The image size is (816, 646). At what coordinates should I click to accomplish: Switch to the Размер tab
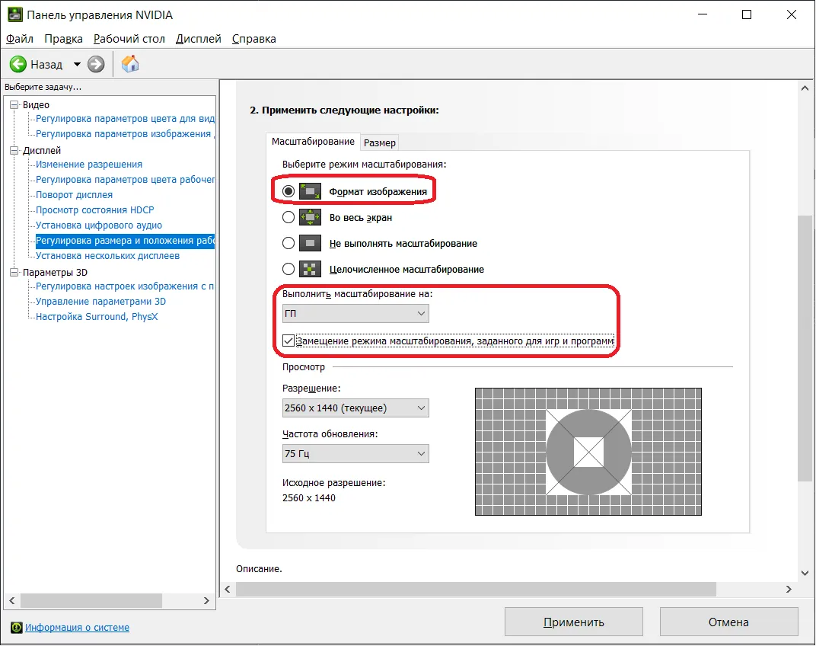(380, 142)
